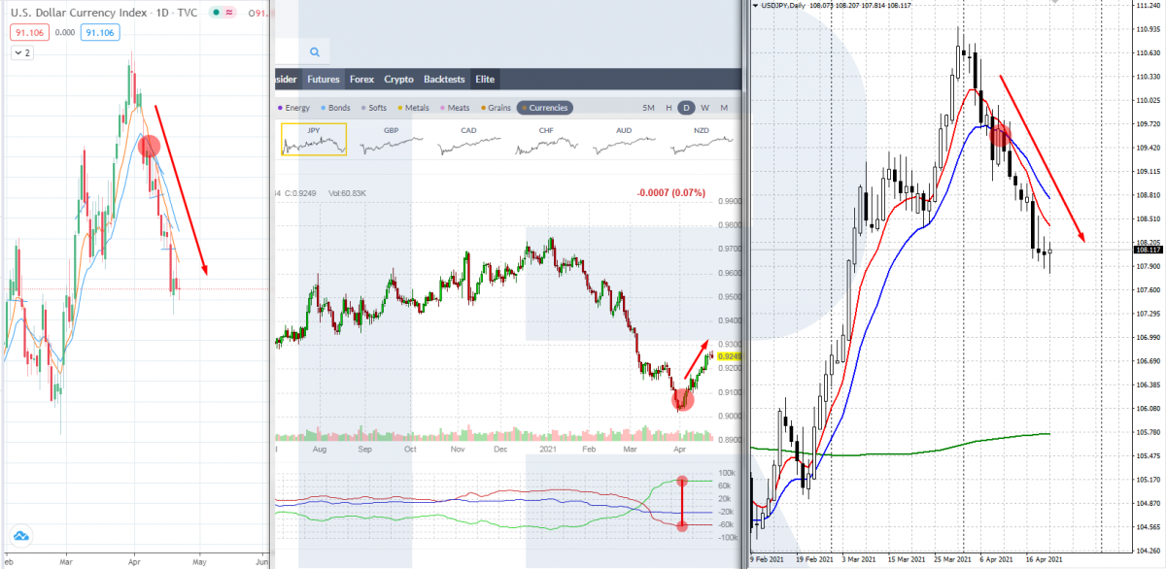Select the Currencies category filter

point(544,108)
